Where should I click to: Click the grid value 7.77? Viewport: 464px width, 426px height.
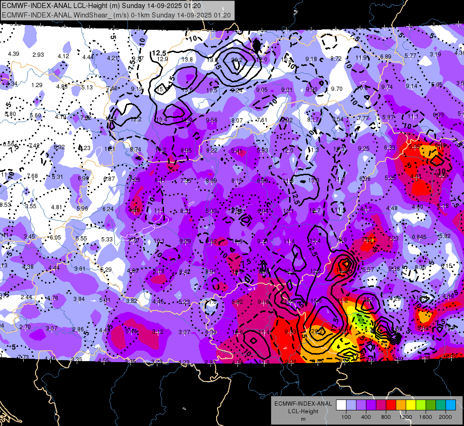pyautogui.click(x=363, y=118)
